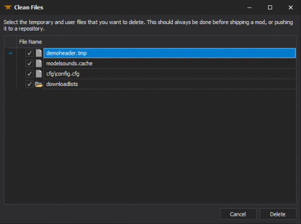Select the downloadlists folder row
This screenshot has height=224, width=301.
(x=169, y=84)
